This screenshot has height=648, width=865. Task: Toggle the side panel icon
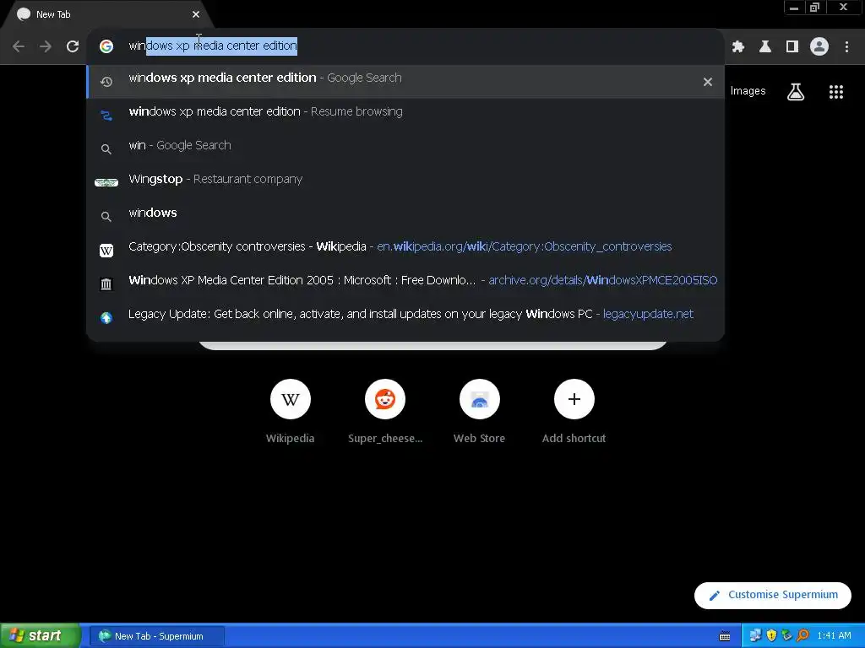[x=792, y=46]
